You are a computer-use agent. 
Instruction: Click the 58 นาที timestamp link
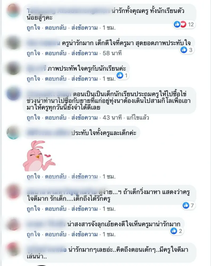coord(112,53)
